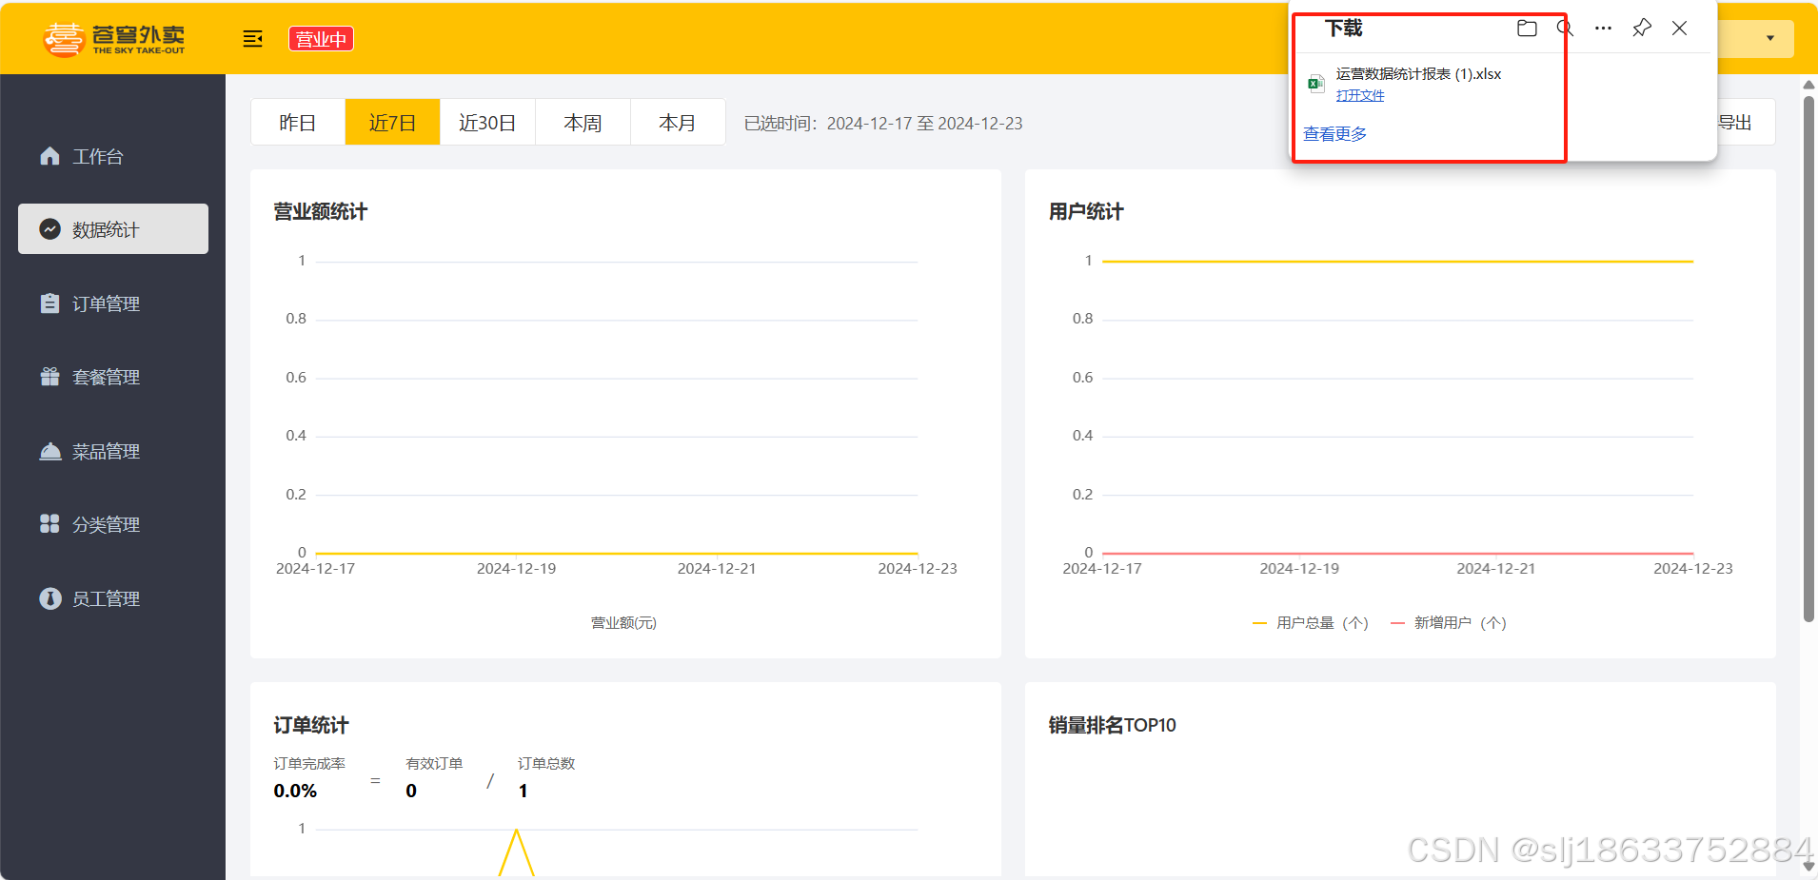Image resolution: width=1818 pixels, height=880 pixels.
Task: Click the page vertical scrollbar thumb
Action: (1808, 358)
